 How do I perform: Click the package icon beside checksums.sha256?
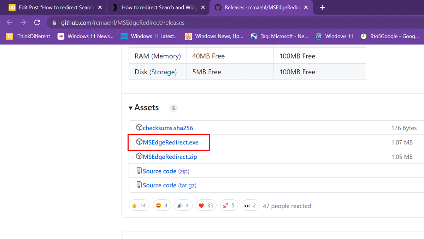139,128
